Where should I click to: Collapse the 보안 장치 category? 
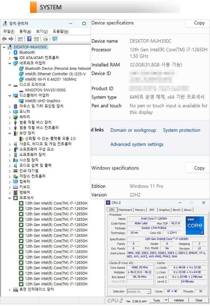[x=10, y=134]
